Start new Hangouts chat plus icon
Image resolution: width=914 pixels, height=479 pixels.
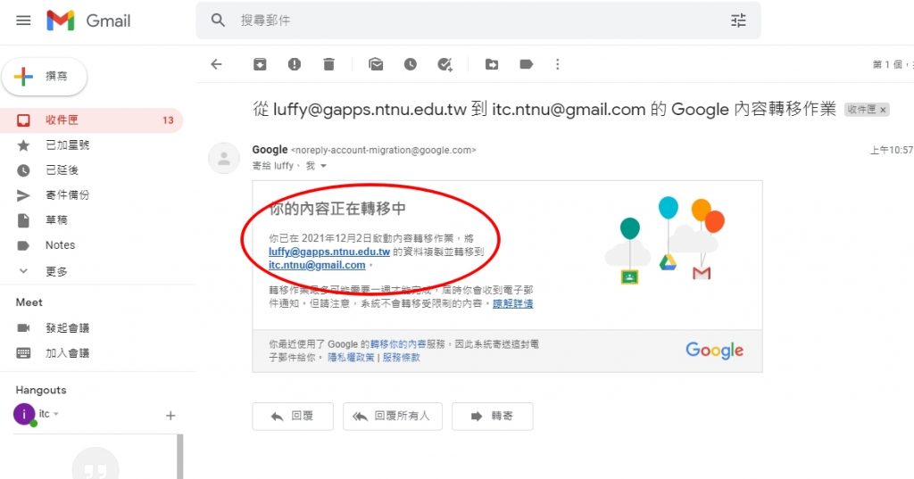point(170,416)
